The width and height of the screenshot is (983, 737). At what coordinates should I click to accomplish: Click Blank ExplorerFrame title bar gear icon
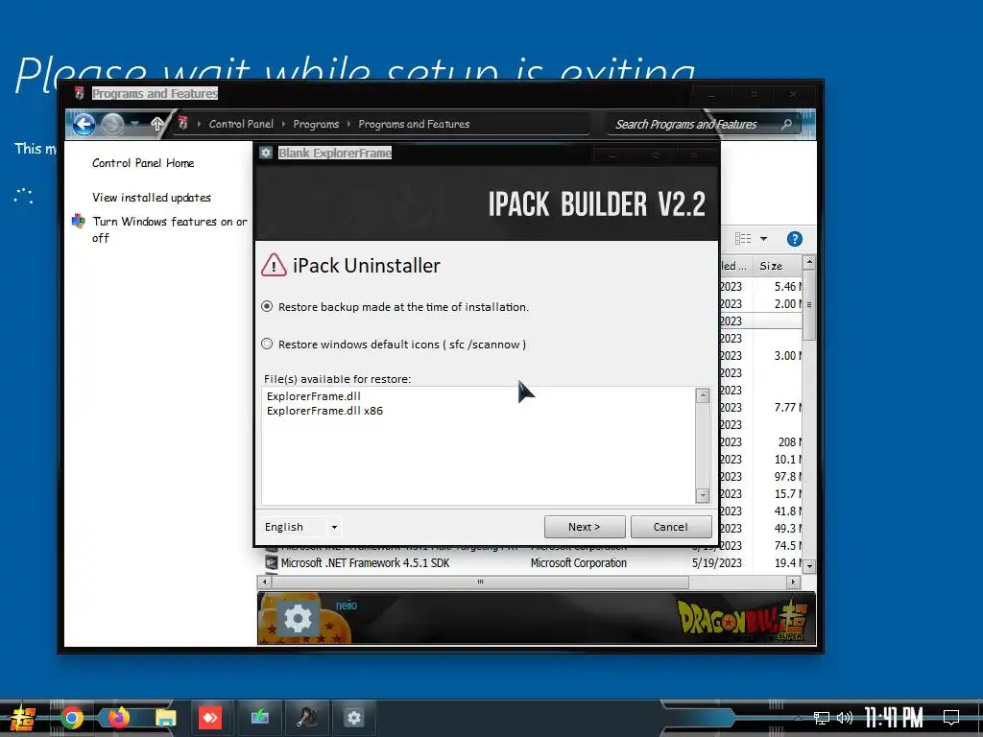(x=266, y=153)
